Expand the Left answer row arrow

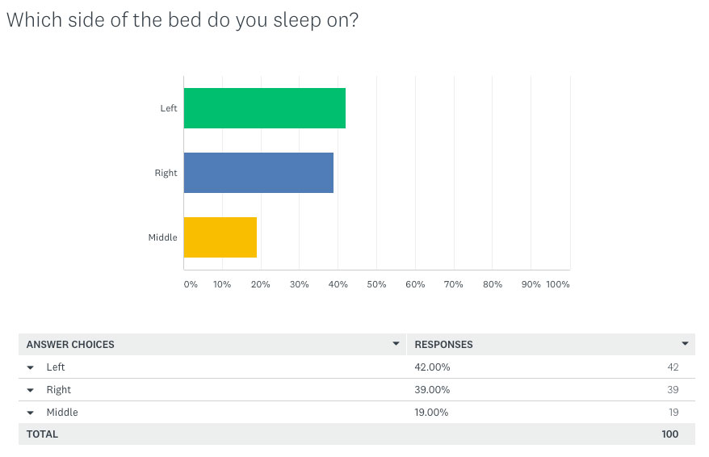coord(31,367)
